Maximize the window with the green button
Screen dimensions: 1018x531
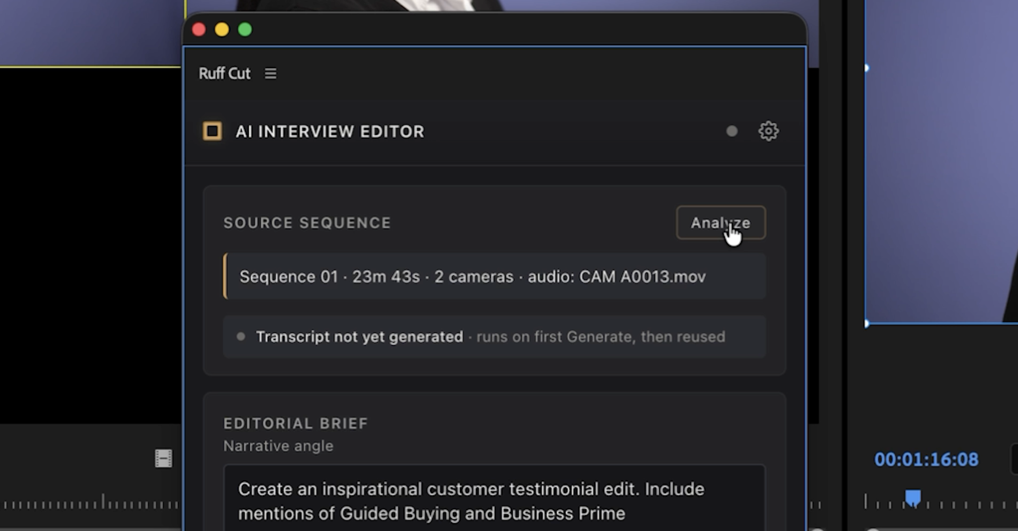point(245,29)
